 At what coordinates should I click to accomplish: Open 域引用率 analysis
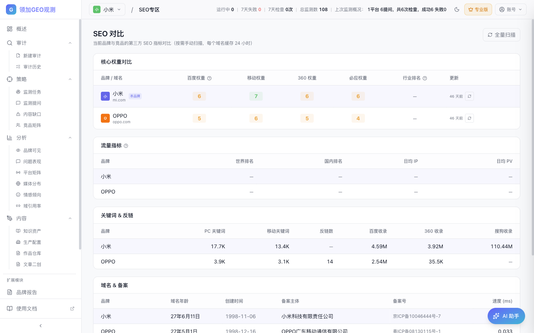(x=32, y=206)
